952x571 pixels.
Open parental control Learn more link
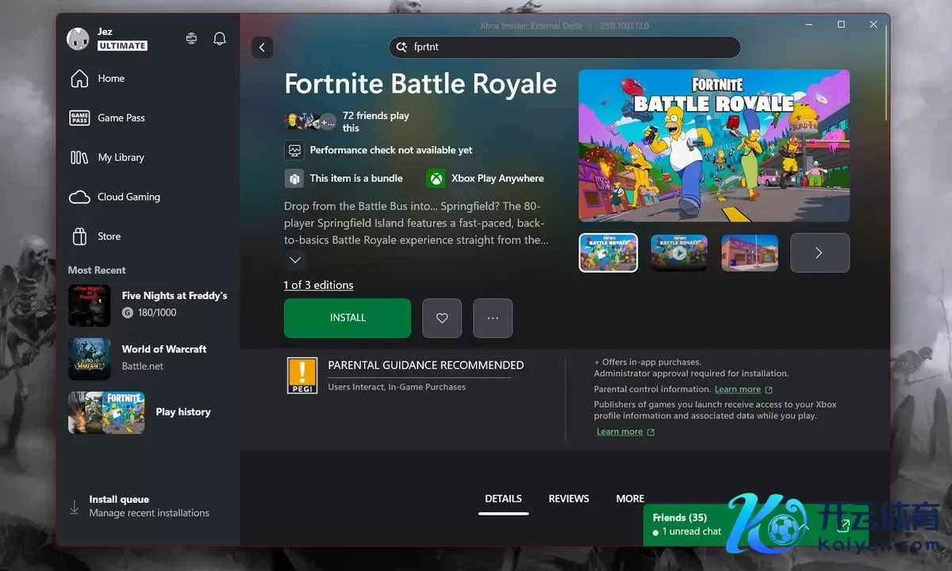738,389
